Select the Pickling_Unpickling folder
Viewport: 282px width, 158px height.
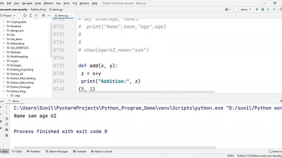click(x=22, y=69)
